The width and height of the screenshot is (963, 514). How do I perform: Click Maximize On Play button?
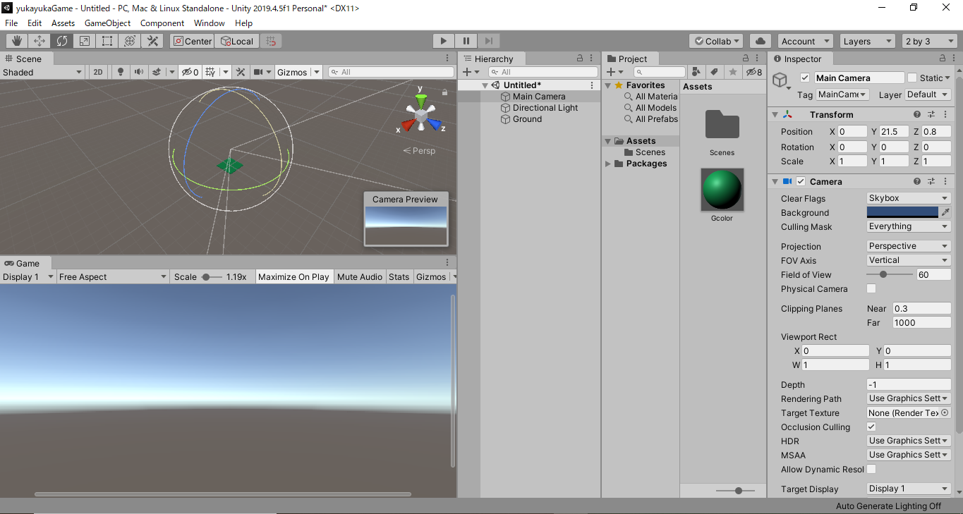pyautogui.click(x=293, y=276)
